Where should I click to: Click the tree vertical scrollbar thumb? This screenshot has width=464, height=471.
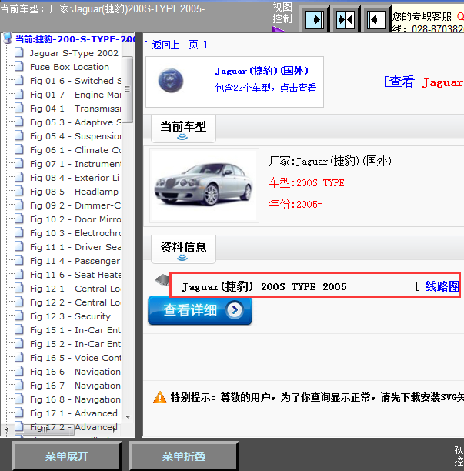(x=127, y=89)
